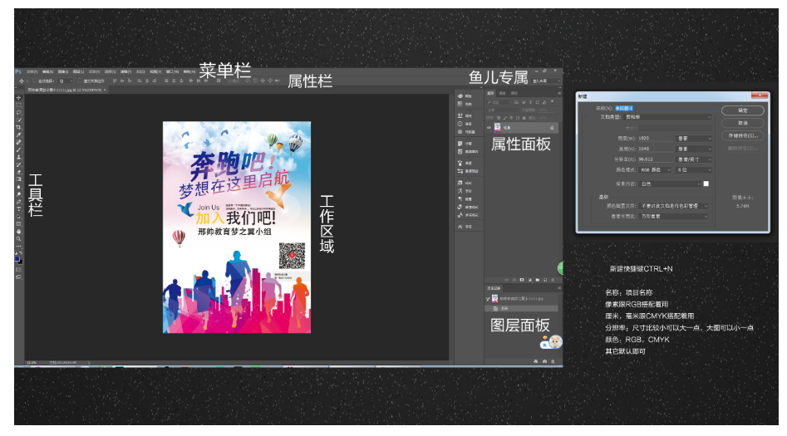Select the Rectangular Marquee tool
This screenshot has width=787, height=436.
coord(18,105)
